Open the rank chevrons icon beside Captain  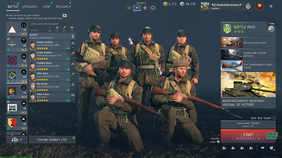(x=248, y=6)
